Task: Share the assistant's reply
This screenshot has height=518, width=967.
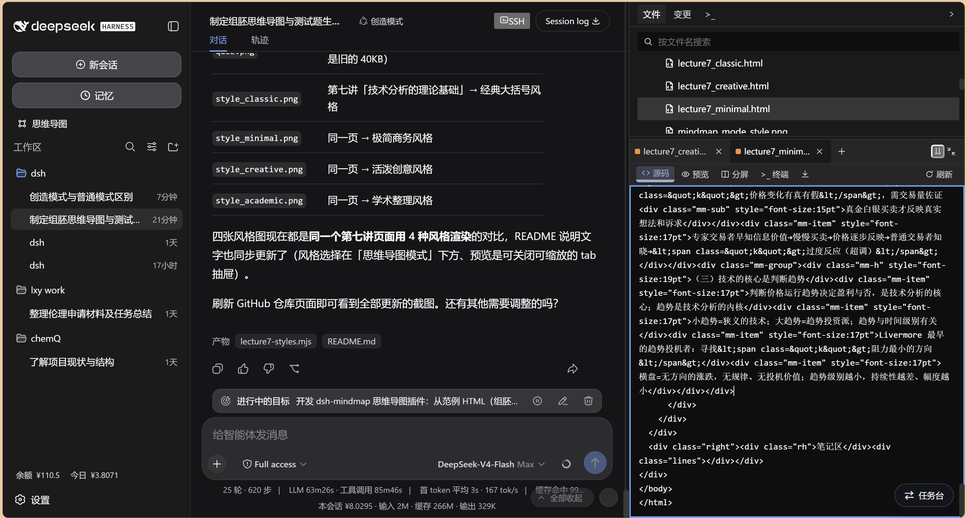Action: (x=572, y=369)
